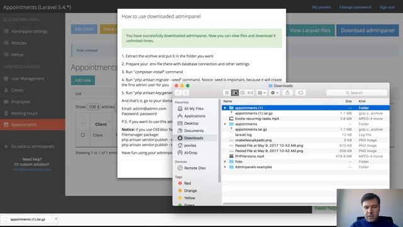Open Employees menu item
The height and width of the screenshot is (227, 403).
(x=21, y=102)
